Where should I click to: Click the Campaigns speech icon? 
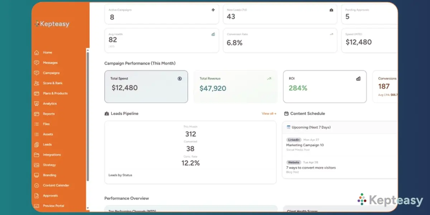[37, 73]
